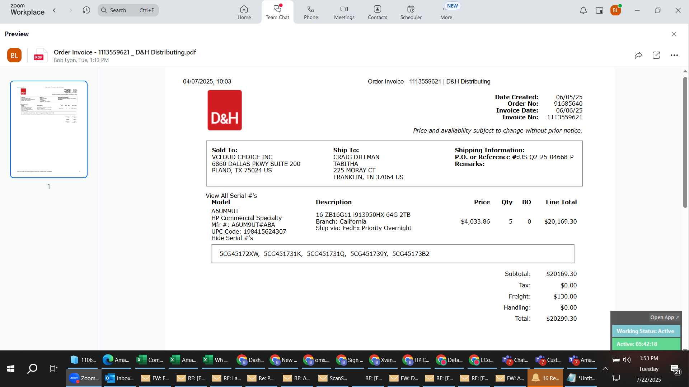
Task: Click the Line Total $20,169.30
Action: 561,221
